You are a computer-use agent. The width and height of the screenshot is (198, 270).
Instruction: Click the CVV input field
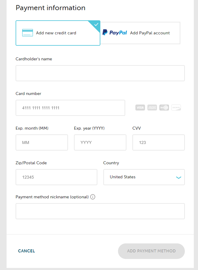(158, 142)
